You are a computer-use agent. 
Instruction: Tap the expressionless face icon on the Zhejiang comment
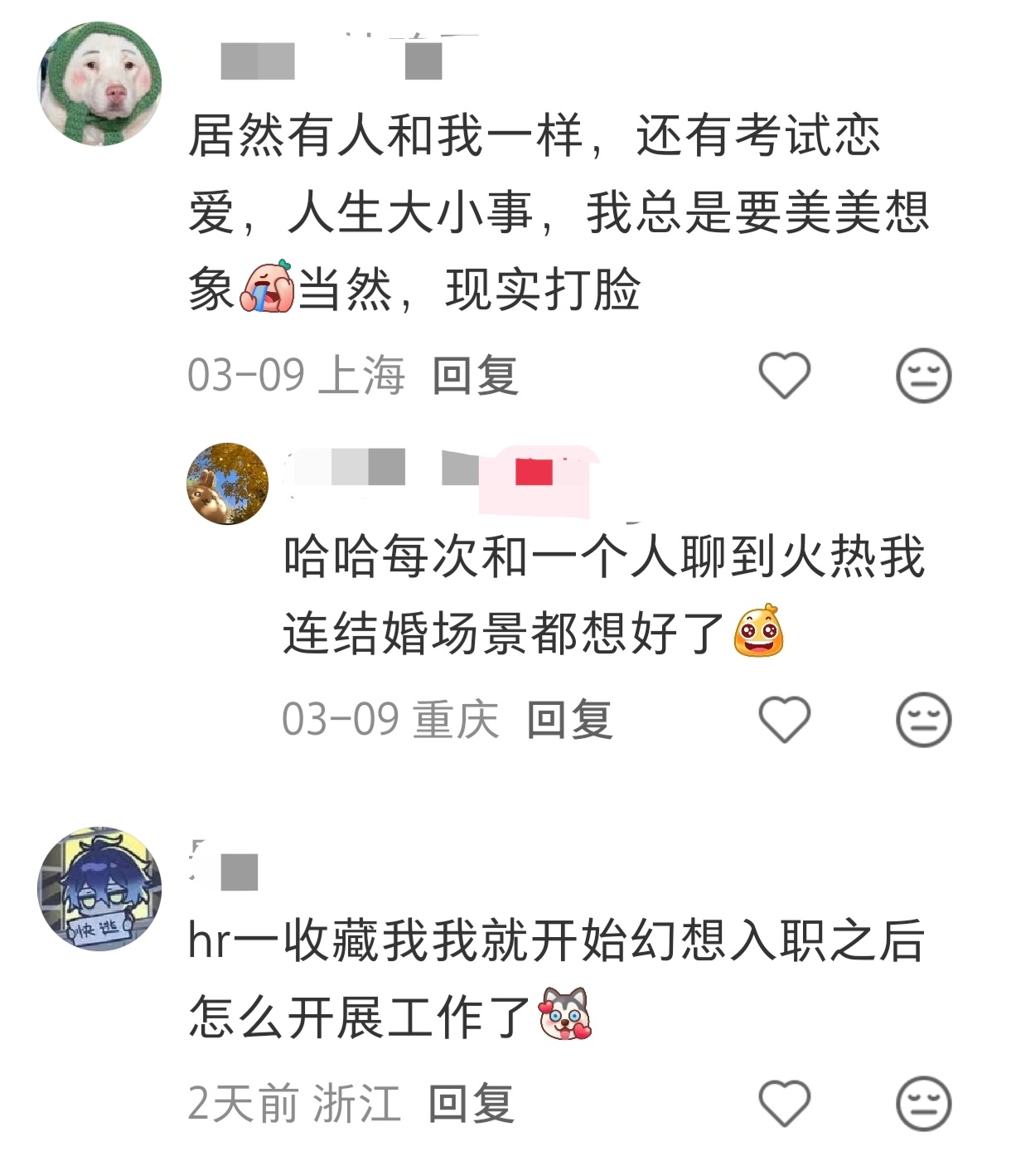point(923,1103)
